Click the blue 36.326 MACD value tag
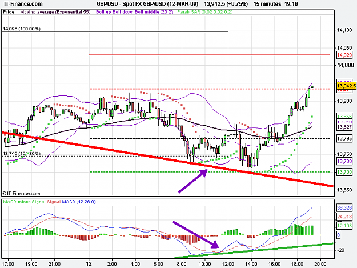The height and width of the screenshot is (268, 357). (344, 208)
